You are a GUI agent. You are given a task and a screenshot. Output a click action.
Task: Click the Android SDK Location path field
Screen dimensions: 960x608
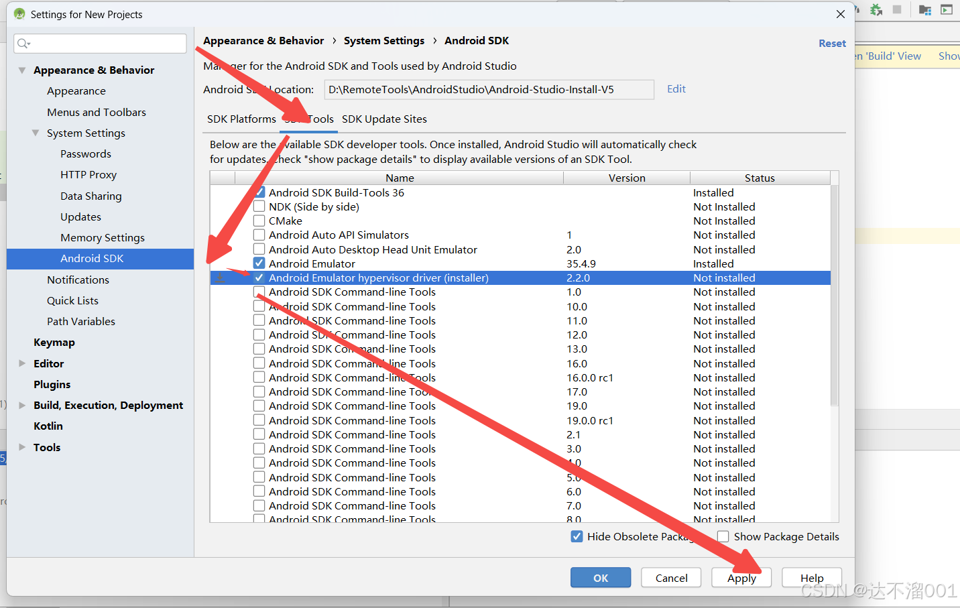(x=489, y=90)
